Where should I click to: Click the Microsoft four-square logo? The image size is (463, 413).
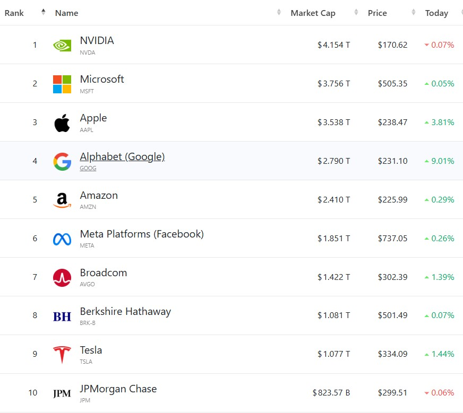click(62, 84)
